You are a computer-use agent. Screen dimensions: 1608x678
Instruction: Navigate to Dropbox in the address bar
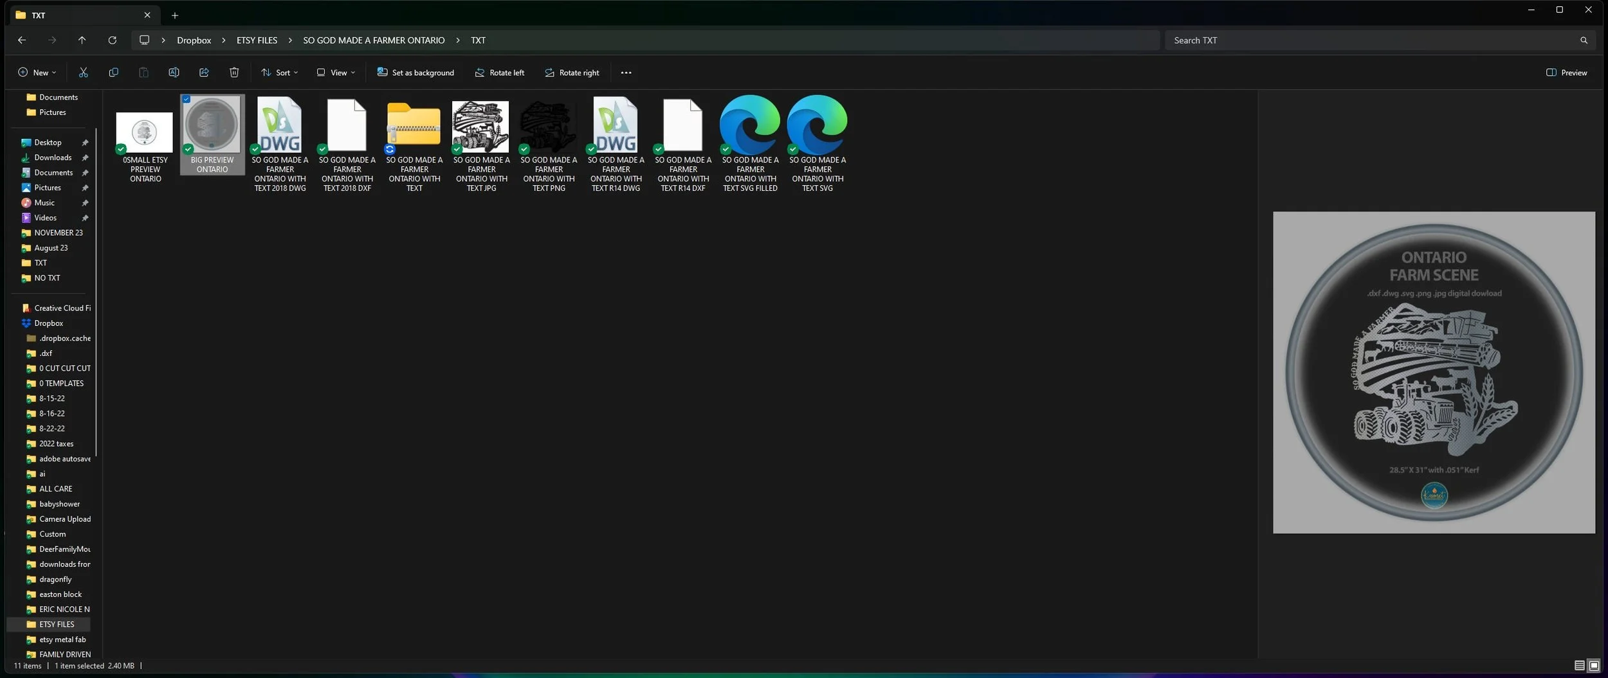(x=194, y=40)
